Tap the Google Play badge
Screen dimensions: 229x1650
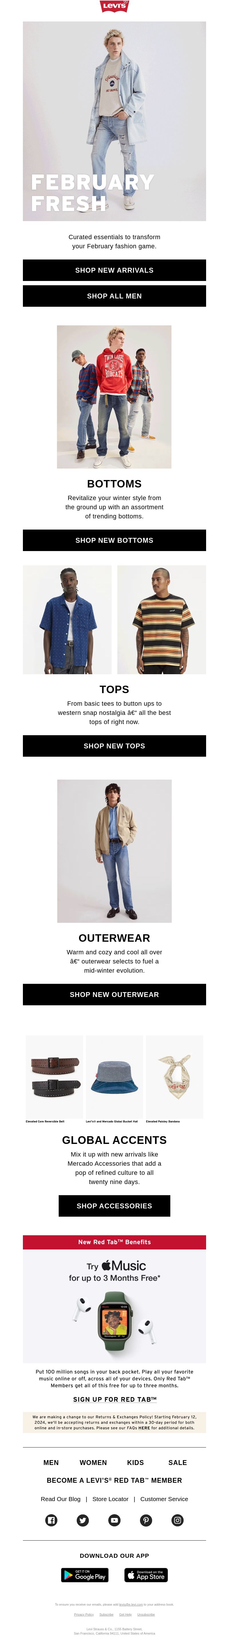tap(84, 1574)
